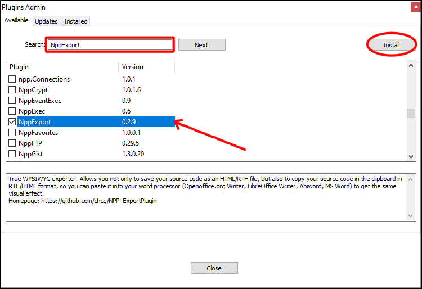Screen dimensions: 422x289
Task: Select the NppEventExec plugin name
Action: point(40,101)
